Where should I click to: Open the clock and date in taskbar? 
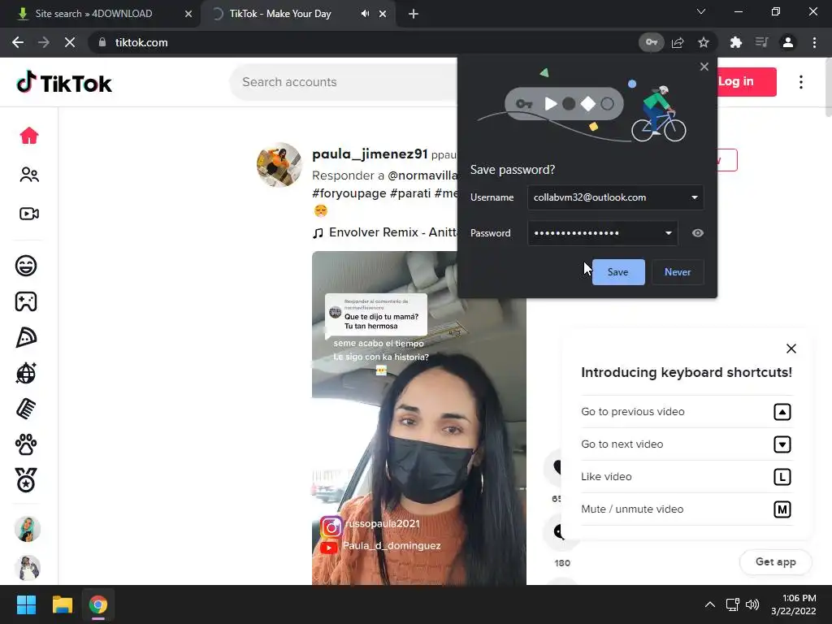click(x=794, y=604)
